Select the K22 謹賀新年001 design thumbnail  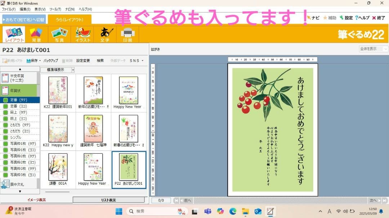tap(58, 90)
